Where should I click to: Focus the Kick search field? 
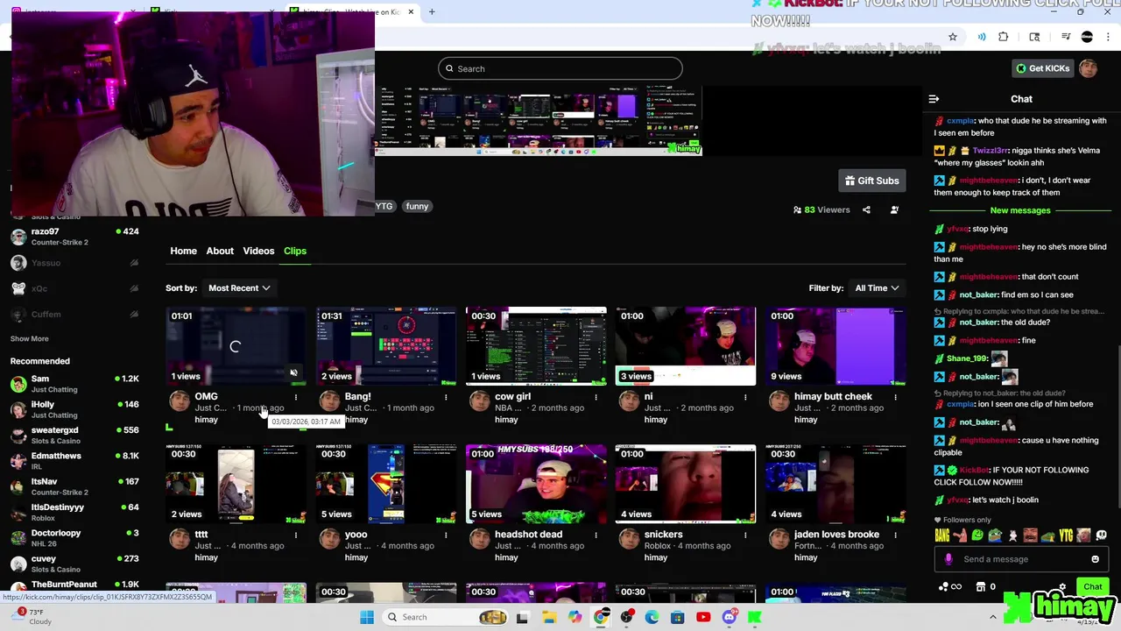[x=560, y=68]
